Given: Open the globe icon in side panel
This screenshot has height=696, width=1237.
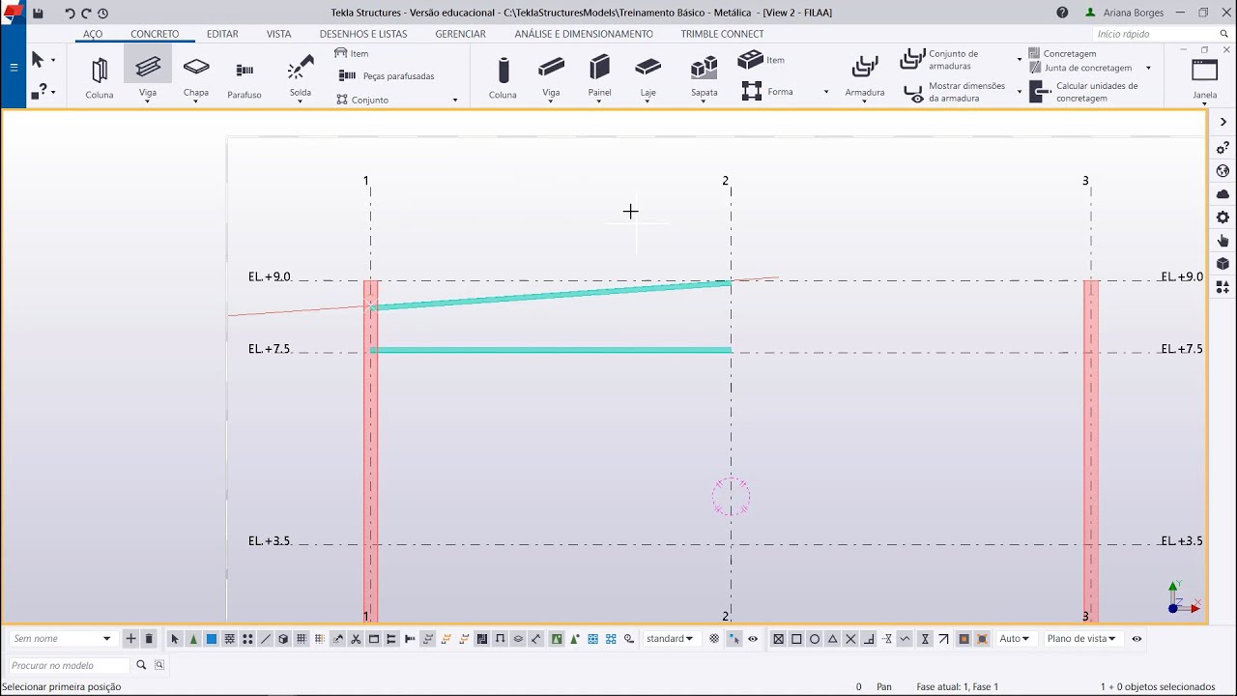Looking at the screenshot, I should point(1223,171).
